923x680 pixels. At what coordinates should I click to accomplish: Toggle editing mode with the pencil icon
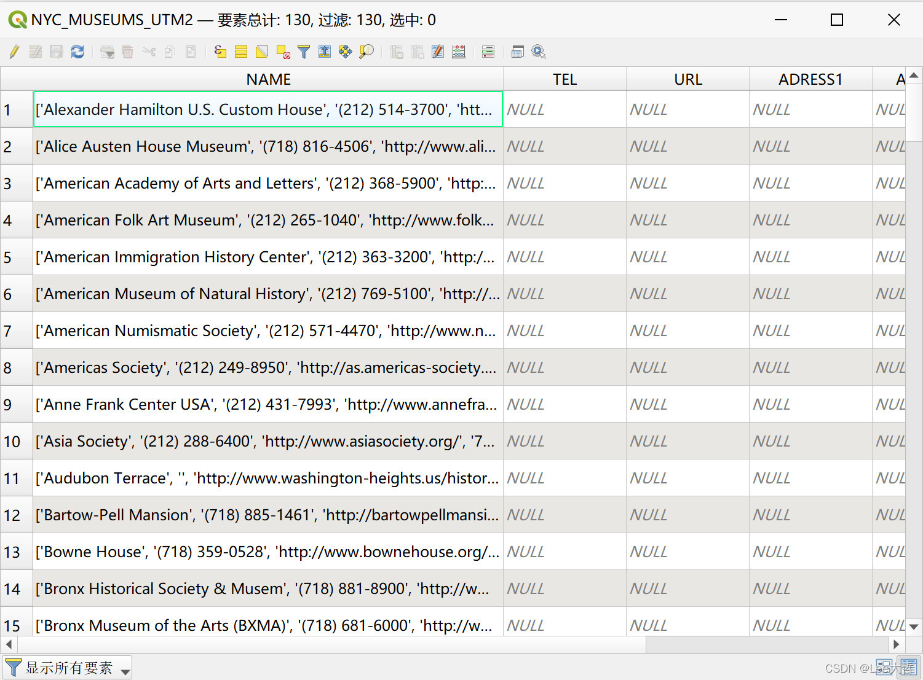click(x=15, y=52)
